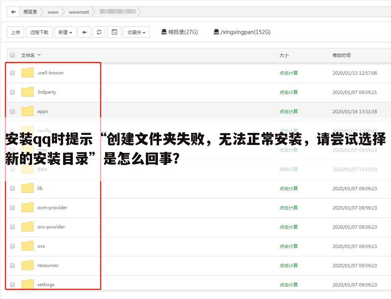Screen dimensions: 391x299
Task: Tick the ocm-provider checkbox
Action: point(12,208)
